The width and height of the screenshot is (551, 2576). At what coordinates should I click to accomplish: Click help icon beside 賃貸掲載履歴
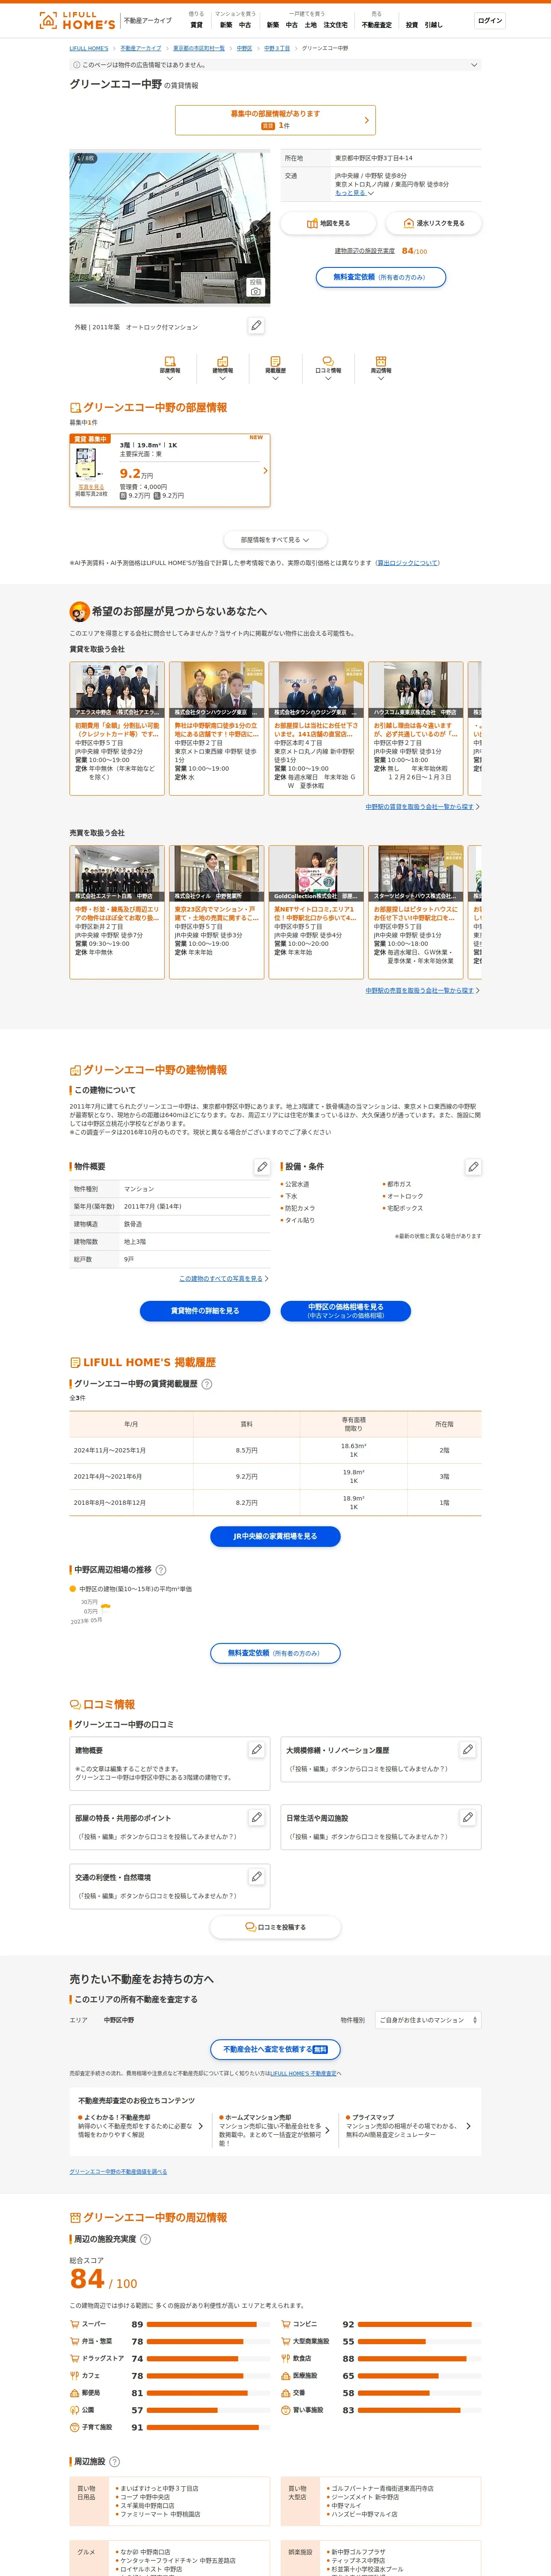coord(207,1384)
